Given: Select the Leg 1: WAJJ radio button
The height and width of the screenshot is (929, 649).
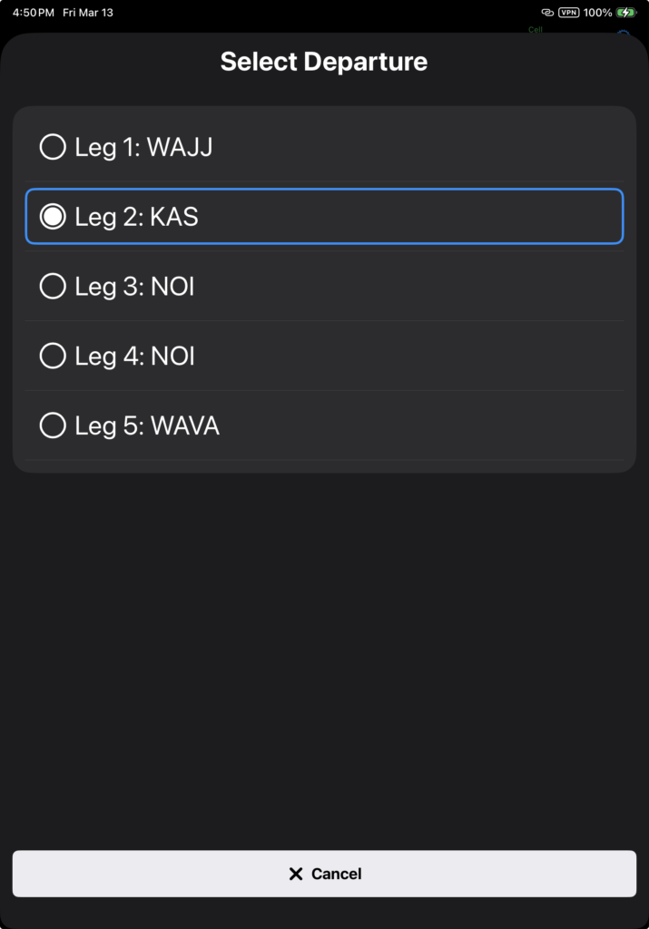Looking at the screenshot, I should pos(53,147).
